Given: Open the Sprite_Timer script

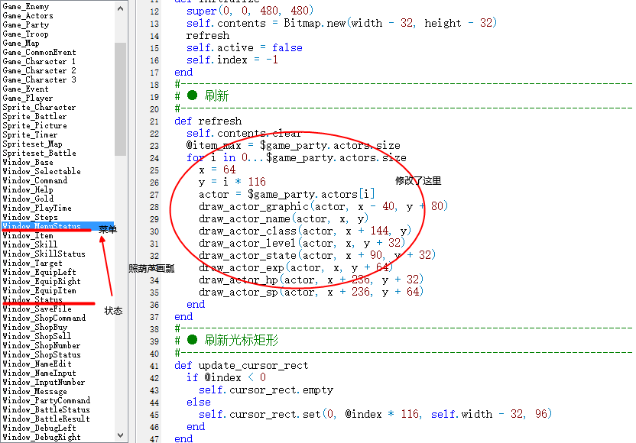Looking at the screenshot, I should [x=30, y=134].
